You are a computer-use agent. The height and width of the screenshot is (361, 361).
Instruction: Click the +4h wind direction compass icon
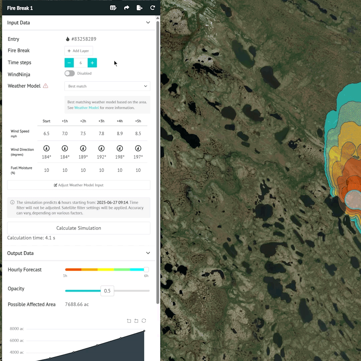click(x=120, y=148)
